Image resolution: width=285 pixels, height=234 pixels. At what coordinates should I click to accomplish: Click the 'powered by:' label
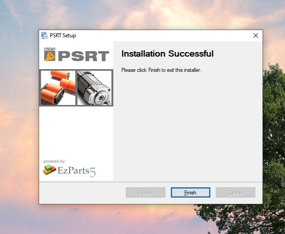coord(54,161)
